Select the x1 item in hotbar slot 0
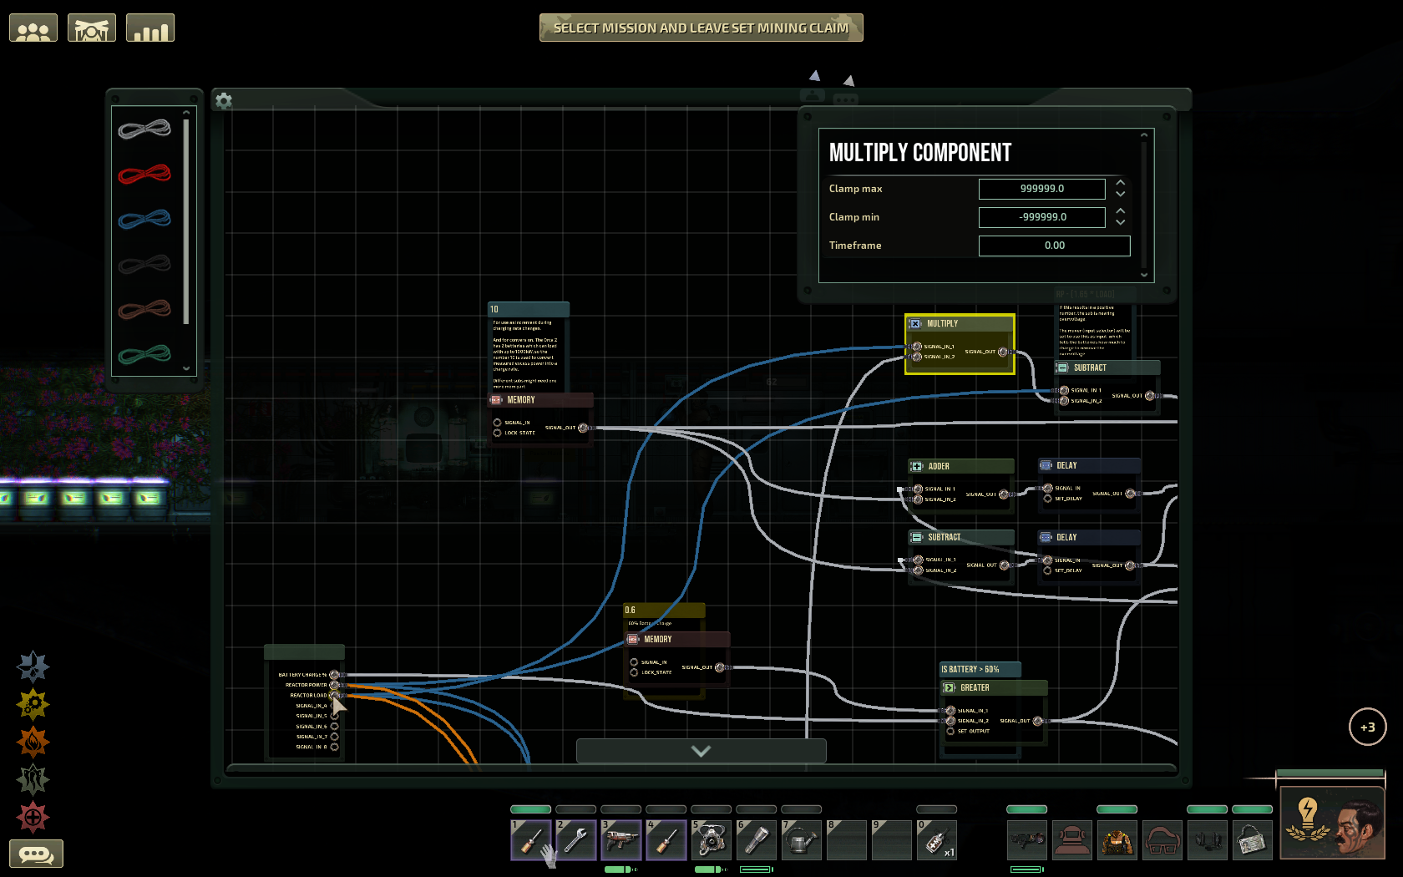 (x=937, y=839)
